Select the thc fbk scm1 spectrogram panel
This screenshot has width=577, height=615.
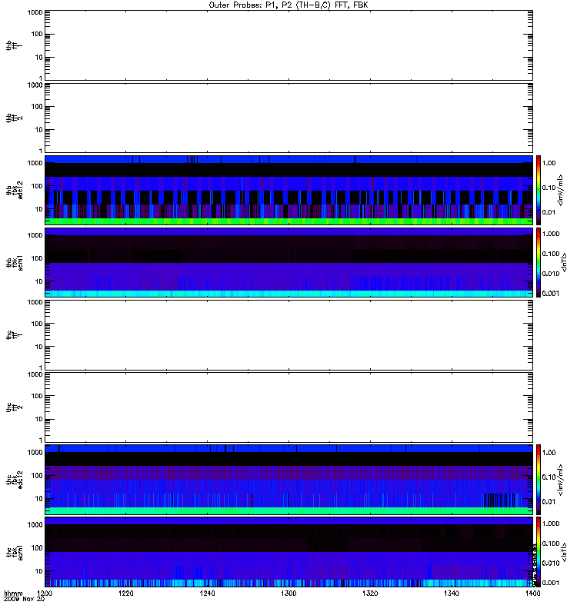pyautogui.click(x=289, y=552)
